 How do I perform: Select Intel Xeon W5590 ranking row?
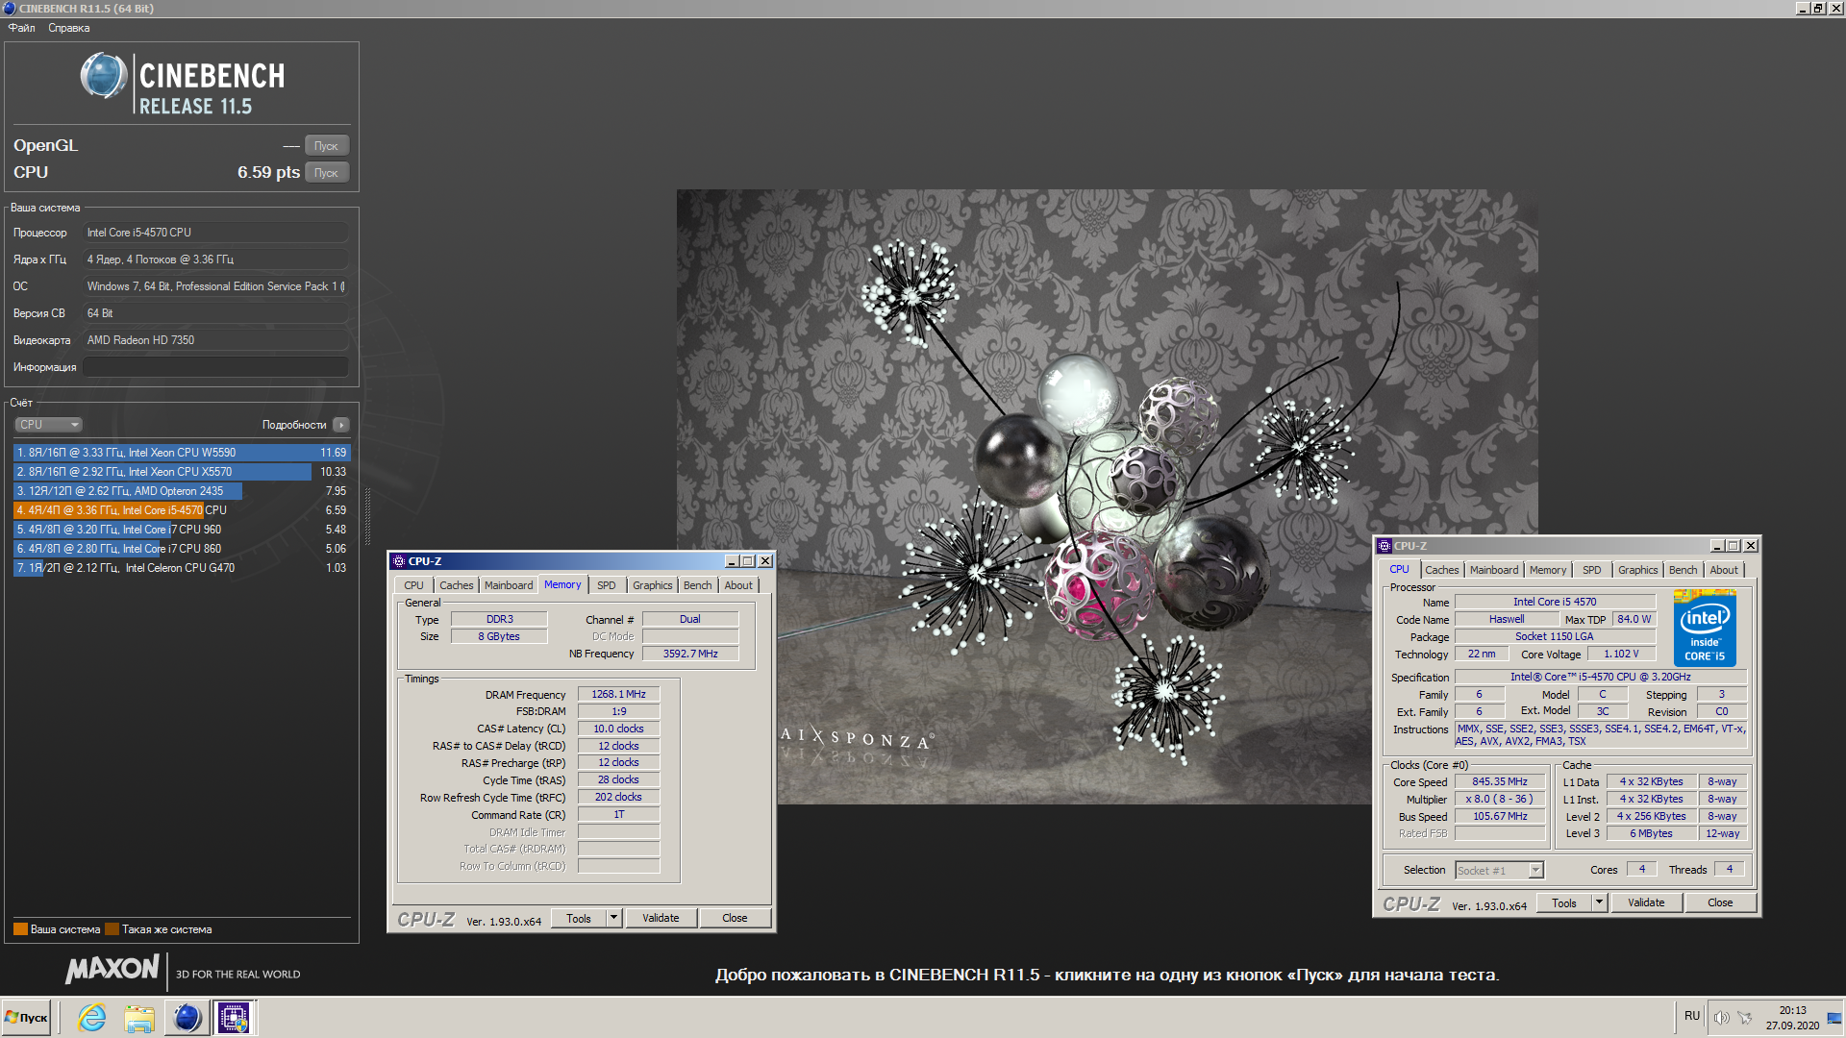[x=182, y=453]
